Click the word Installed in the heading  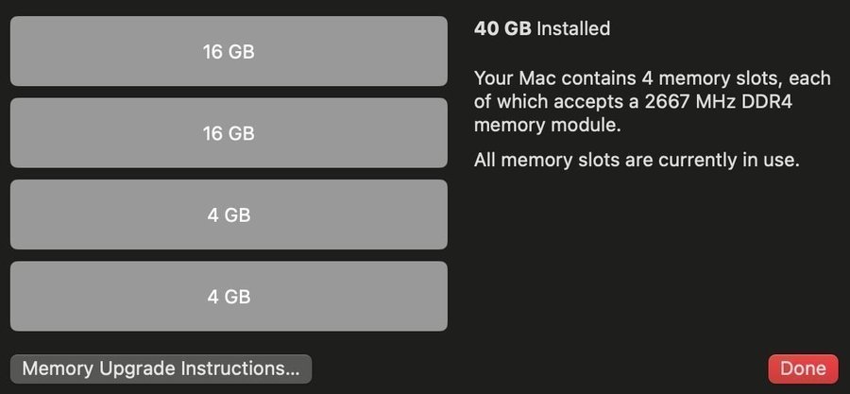coord(573,28)
